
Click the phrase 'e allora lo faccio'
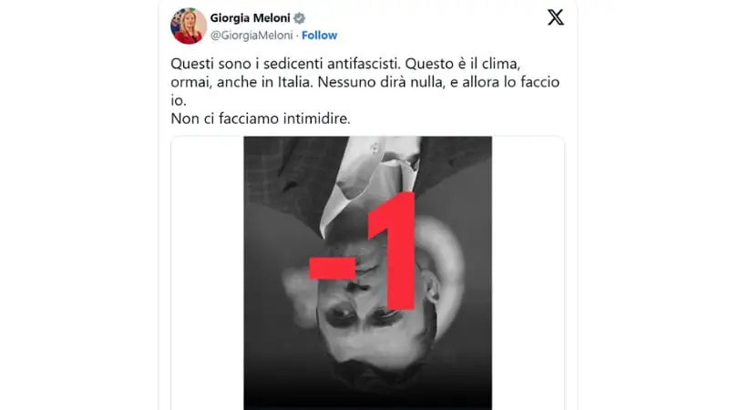pos(505,82)
